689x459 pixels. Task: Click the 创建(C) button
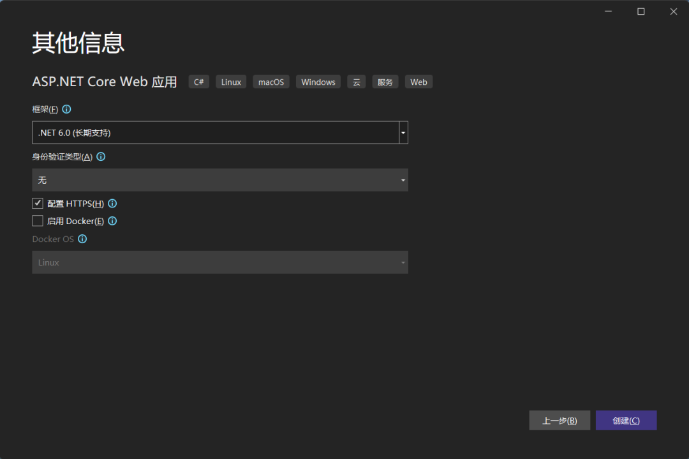pyautogui.click(x=626, y=421)
